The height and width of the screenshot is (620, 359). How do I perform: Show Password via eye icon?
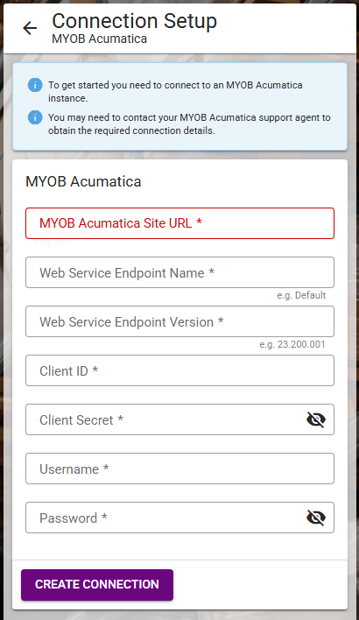tap(316, 518)
